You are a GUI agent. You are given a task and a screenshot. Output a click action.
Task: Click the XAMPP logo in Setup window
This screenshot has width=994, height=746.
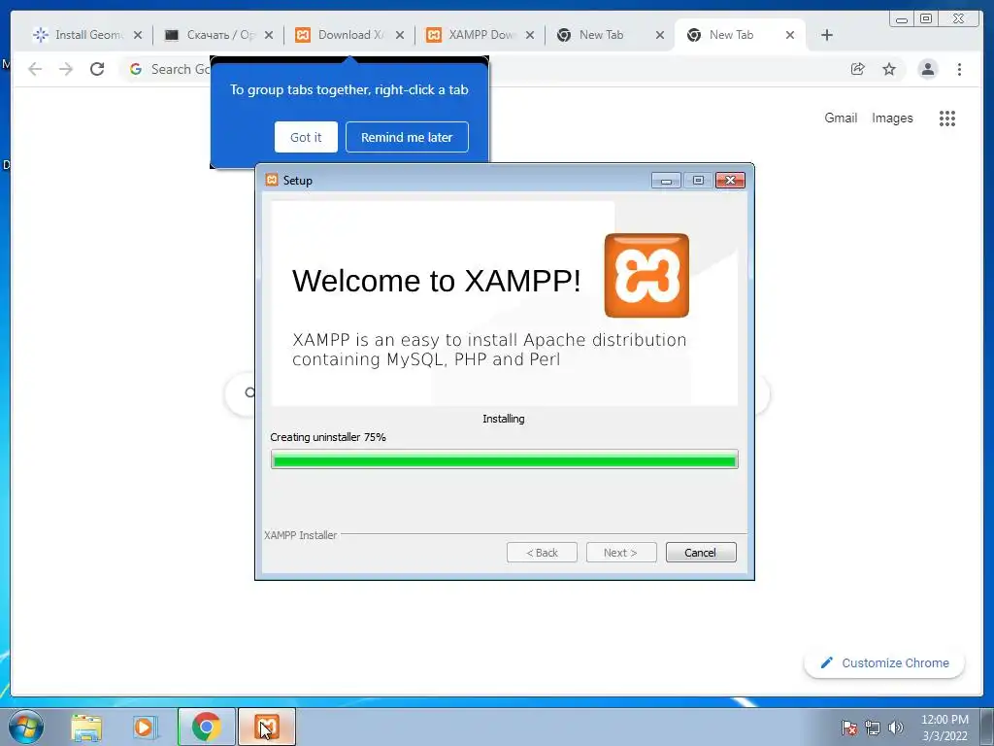pyautogui.click(x=646, y=275)
